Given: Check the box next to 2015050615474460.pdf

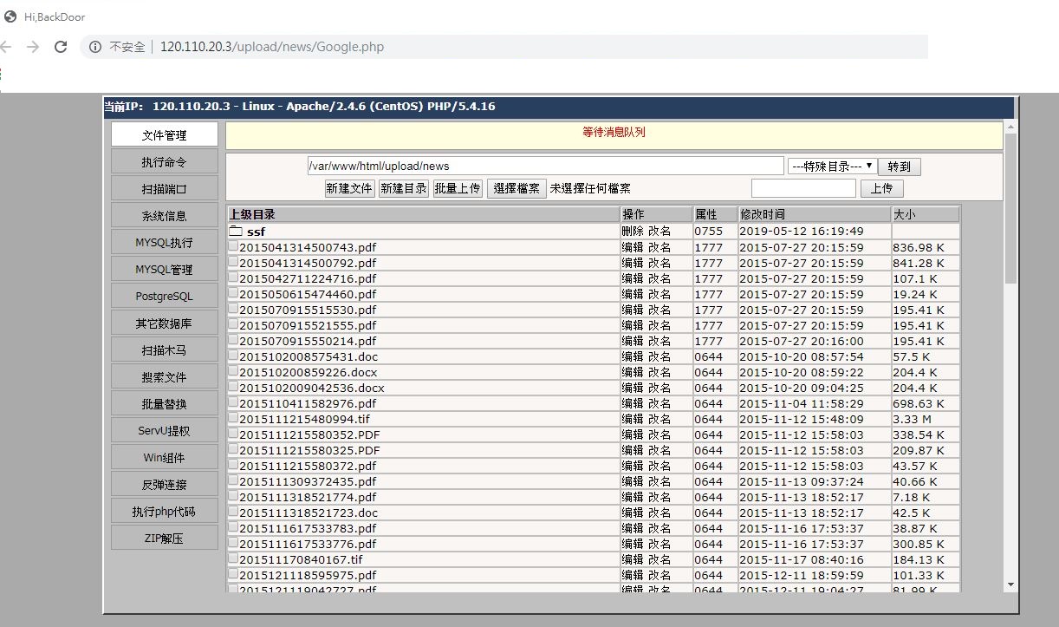Looking at the screenshot, I should coord(233,293).
